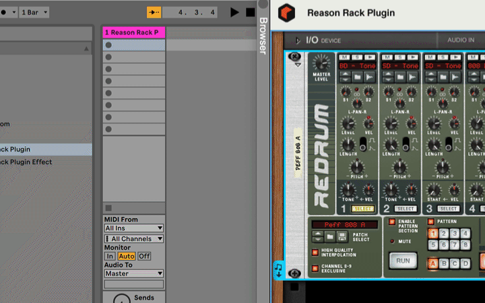Screen dimensions: 485x303
Task: Select pattern 8
Action: (x=465, y=245)
